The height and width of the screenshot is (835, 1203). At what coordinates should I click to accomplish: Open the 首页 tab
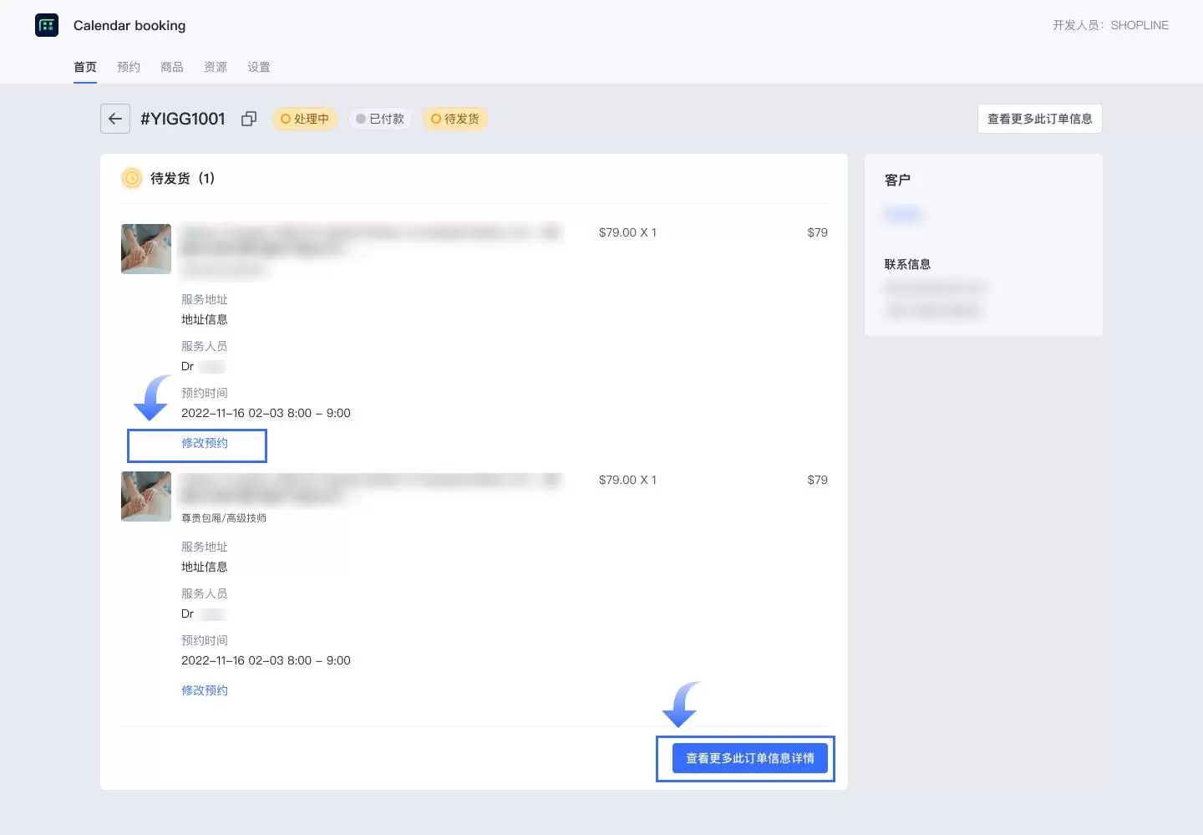click(x=85, y=67)
